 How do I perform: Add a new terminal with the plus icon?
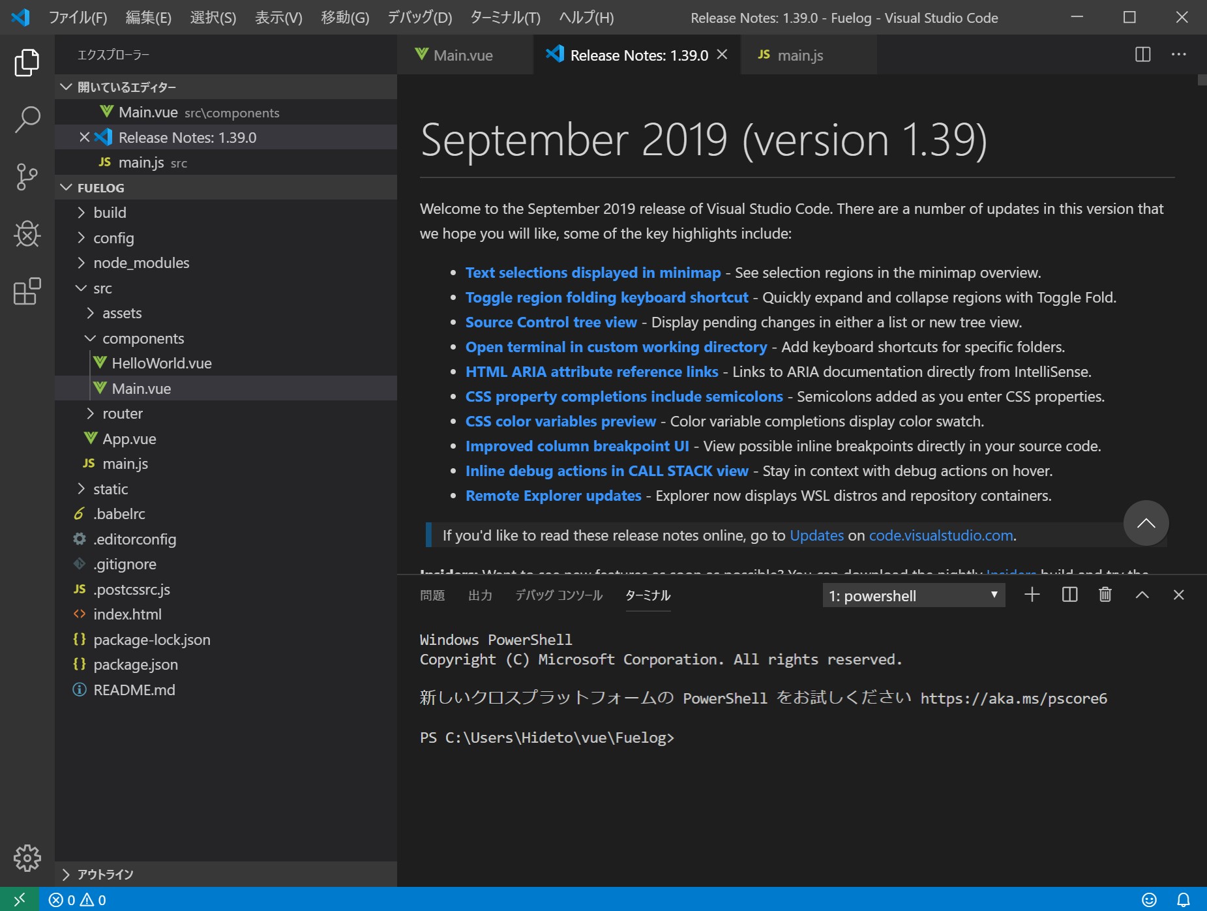tap(1031, 595)
